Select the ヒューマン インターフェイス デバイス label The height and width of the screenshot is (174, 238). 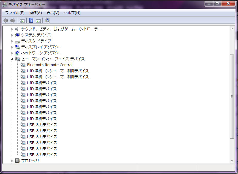coord(53,59)
